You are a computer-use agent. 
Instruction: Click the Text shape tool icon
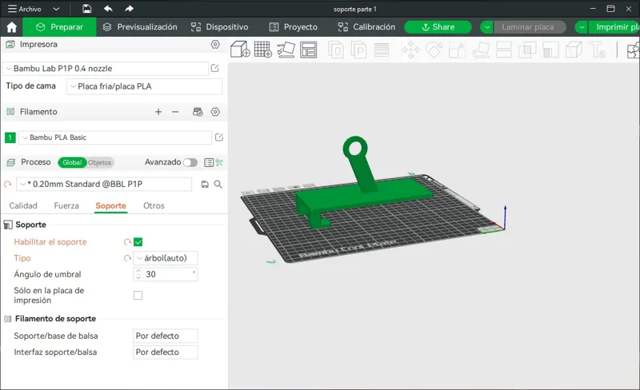pos(598,50)
